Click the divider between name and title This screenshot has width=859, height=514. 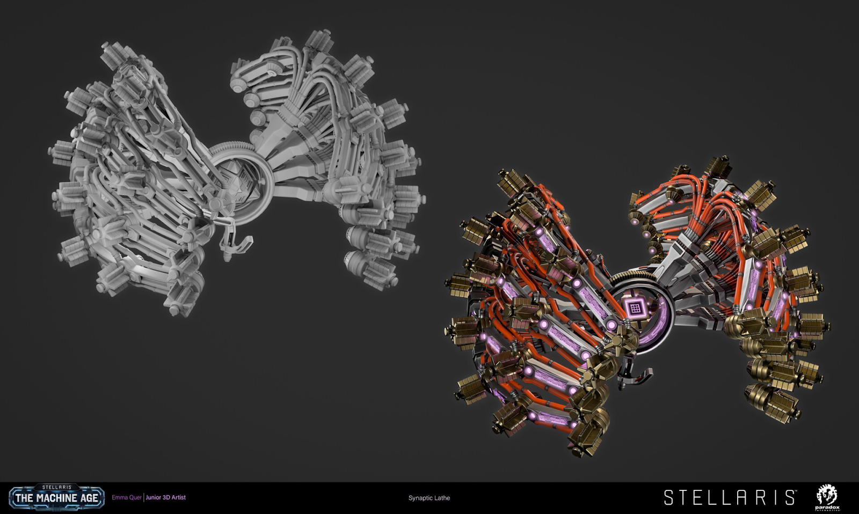[x=144, y=497]
